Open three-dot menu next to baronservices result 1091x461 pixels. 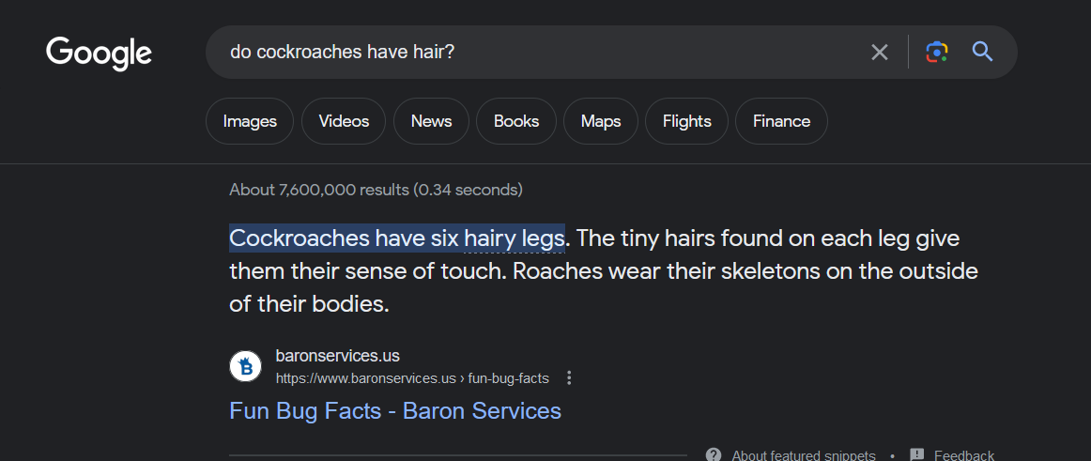[569, 378]
